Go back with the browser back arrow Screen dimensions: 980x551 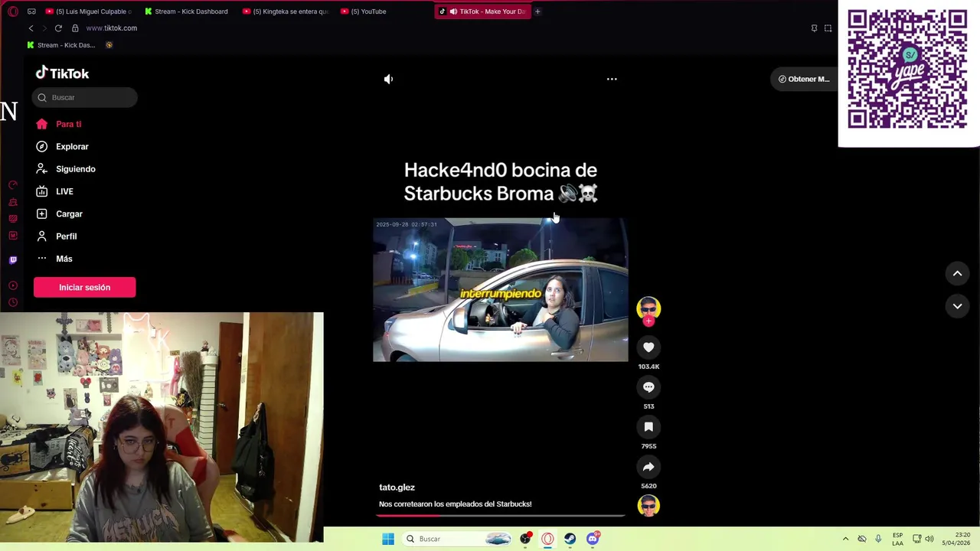click(x=31, y=28)
